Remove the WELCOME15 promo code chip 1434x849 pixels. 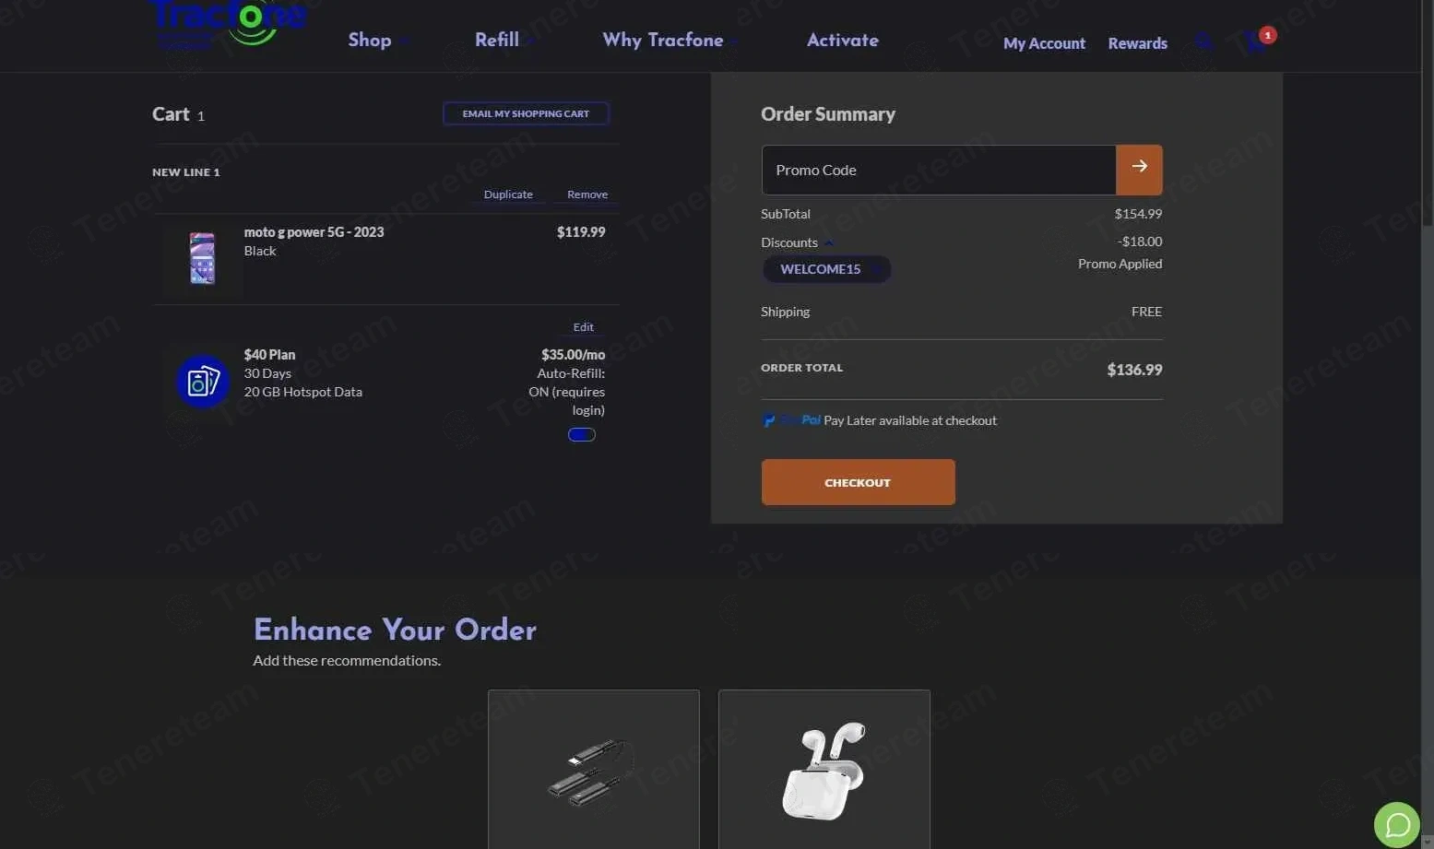[875, 269]
